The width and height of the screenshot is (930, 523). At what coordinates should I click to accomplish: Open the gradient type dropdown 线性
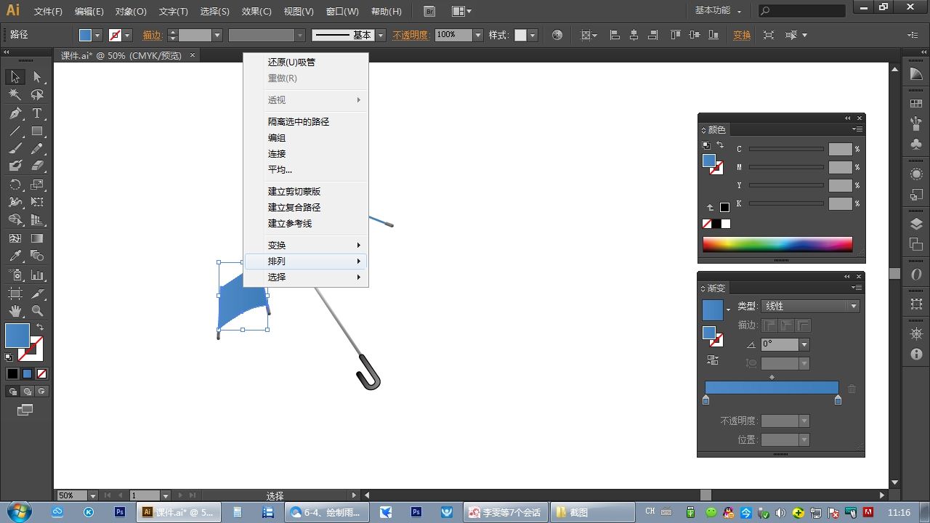point(811,307)
